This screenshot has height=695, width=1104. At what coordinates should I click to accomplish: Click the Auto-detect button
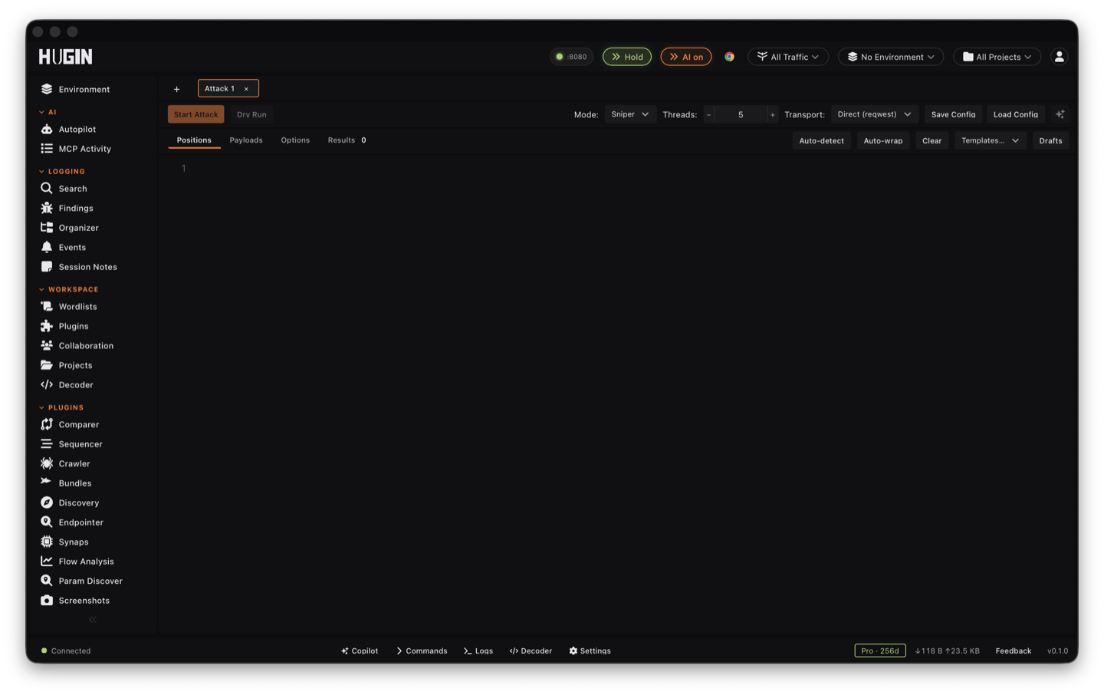pos(821,140)
